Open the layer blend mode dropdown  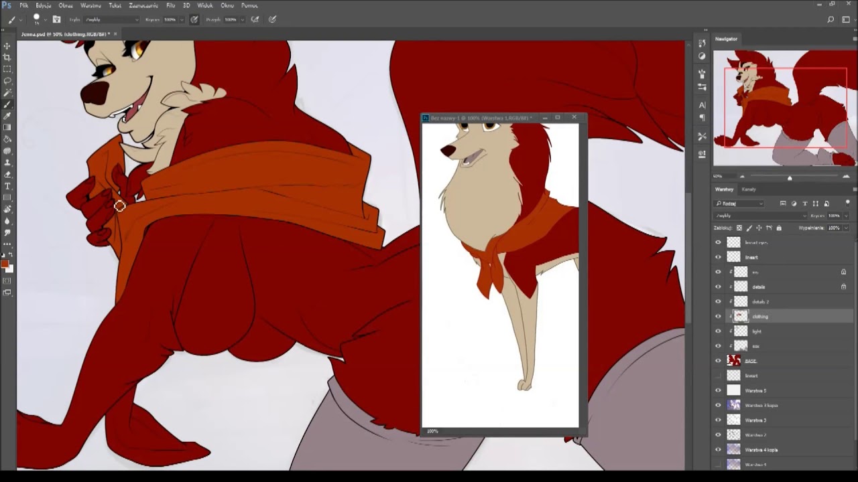(760, 216)
